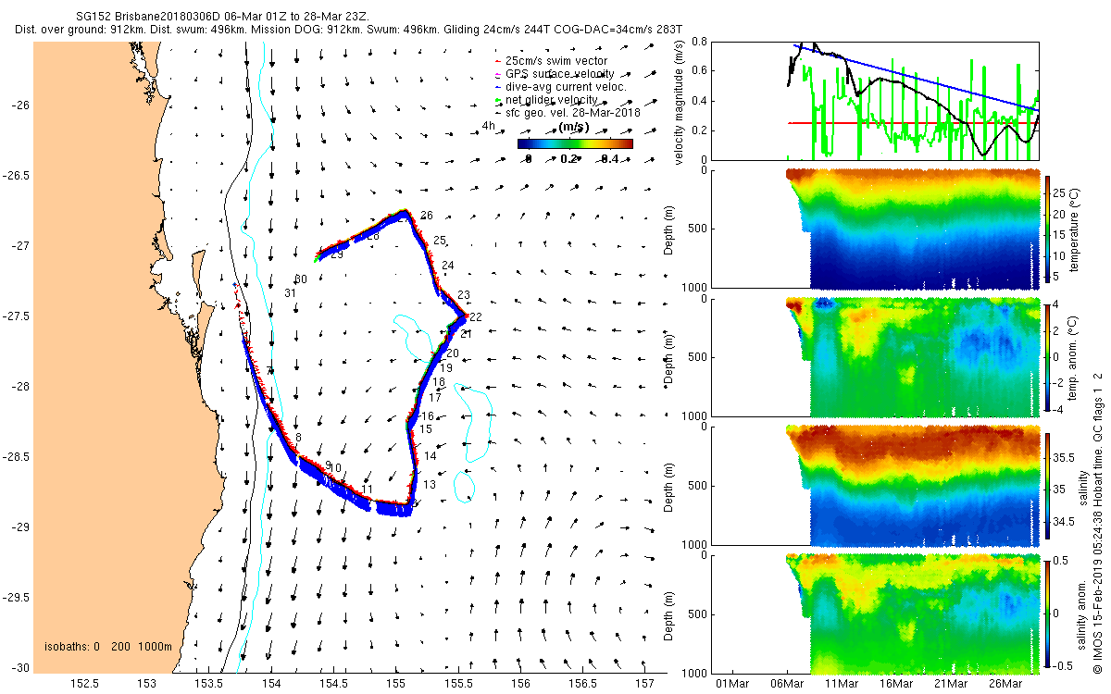
Task: Click the velocity (m/s) color scale bar
Action: click(x=575, y=143)
